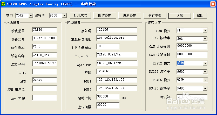The width and height of the screenshot is (217, 115).
Task: Click the 打开成功 button
Action: pyautogui.click(x=80, y=15)
